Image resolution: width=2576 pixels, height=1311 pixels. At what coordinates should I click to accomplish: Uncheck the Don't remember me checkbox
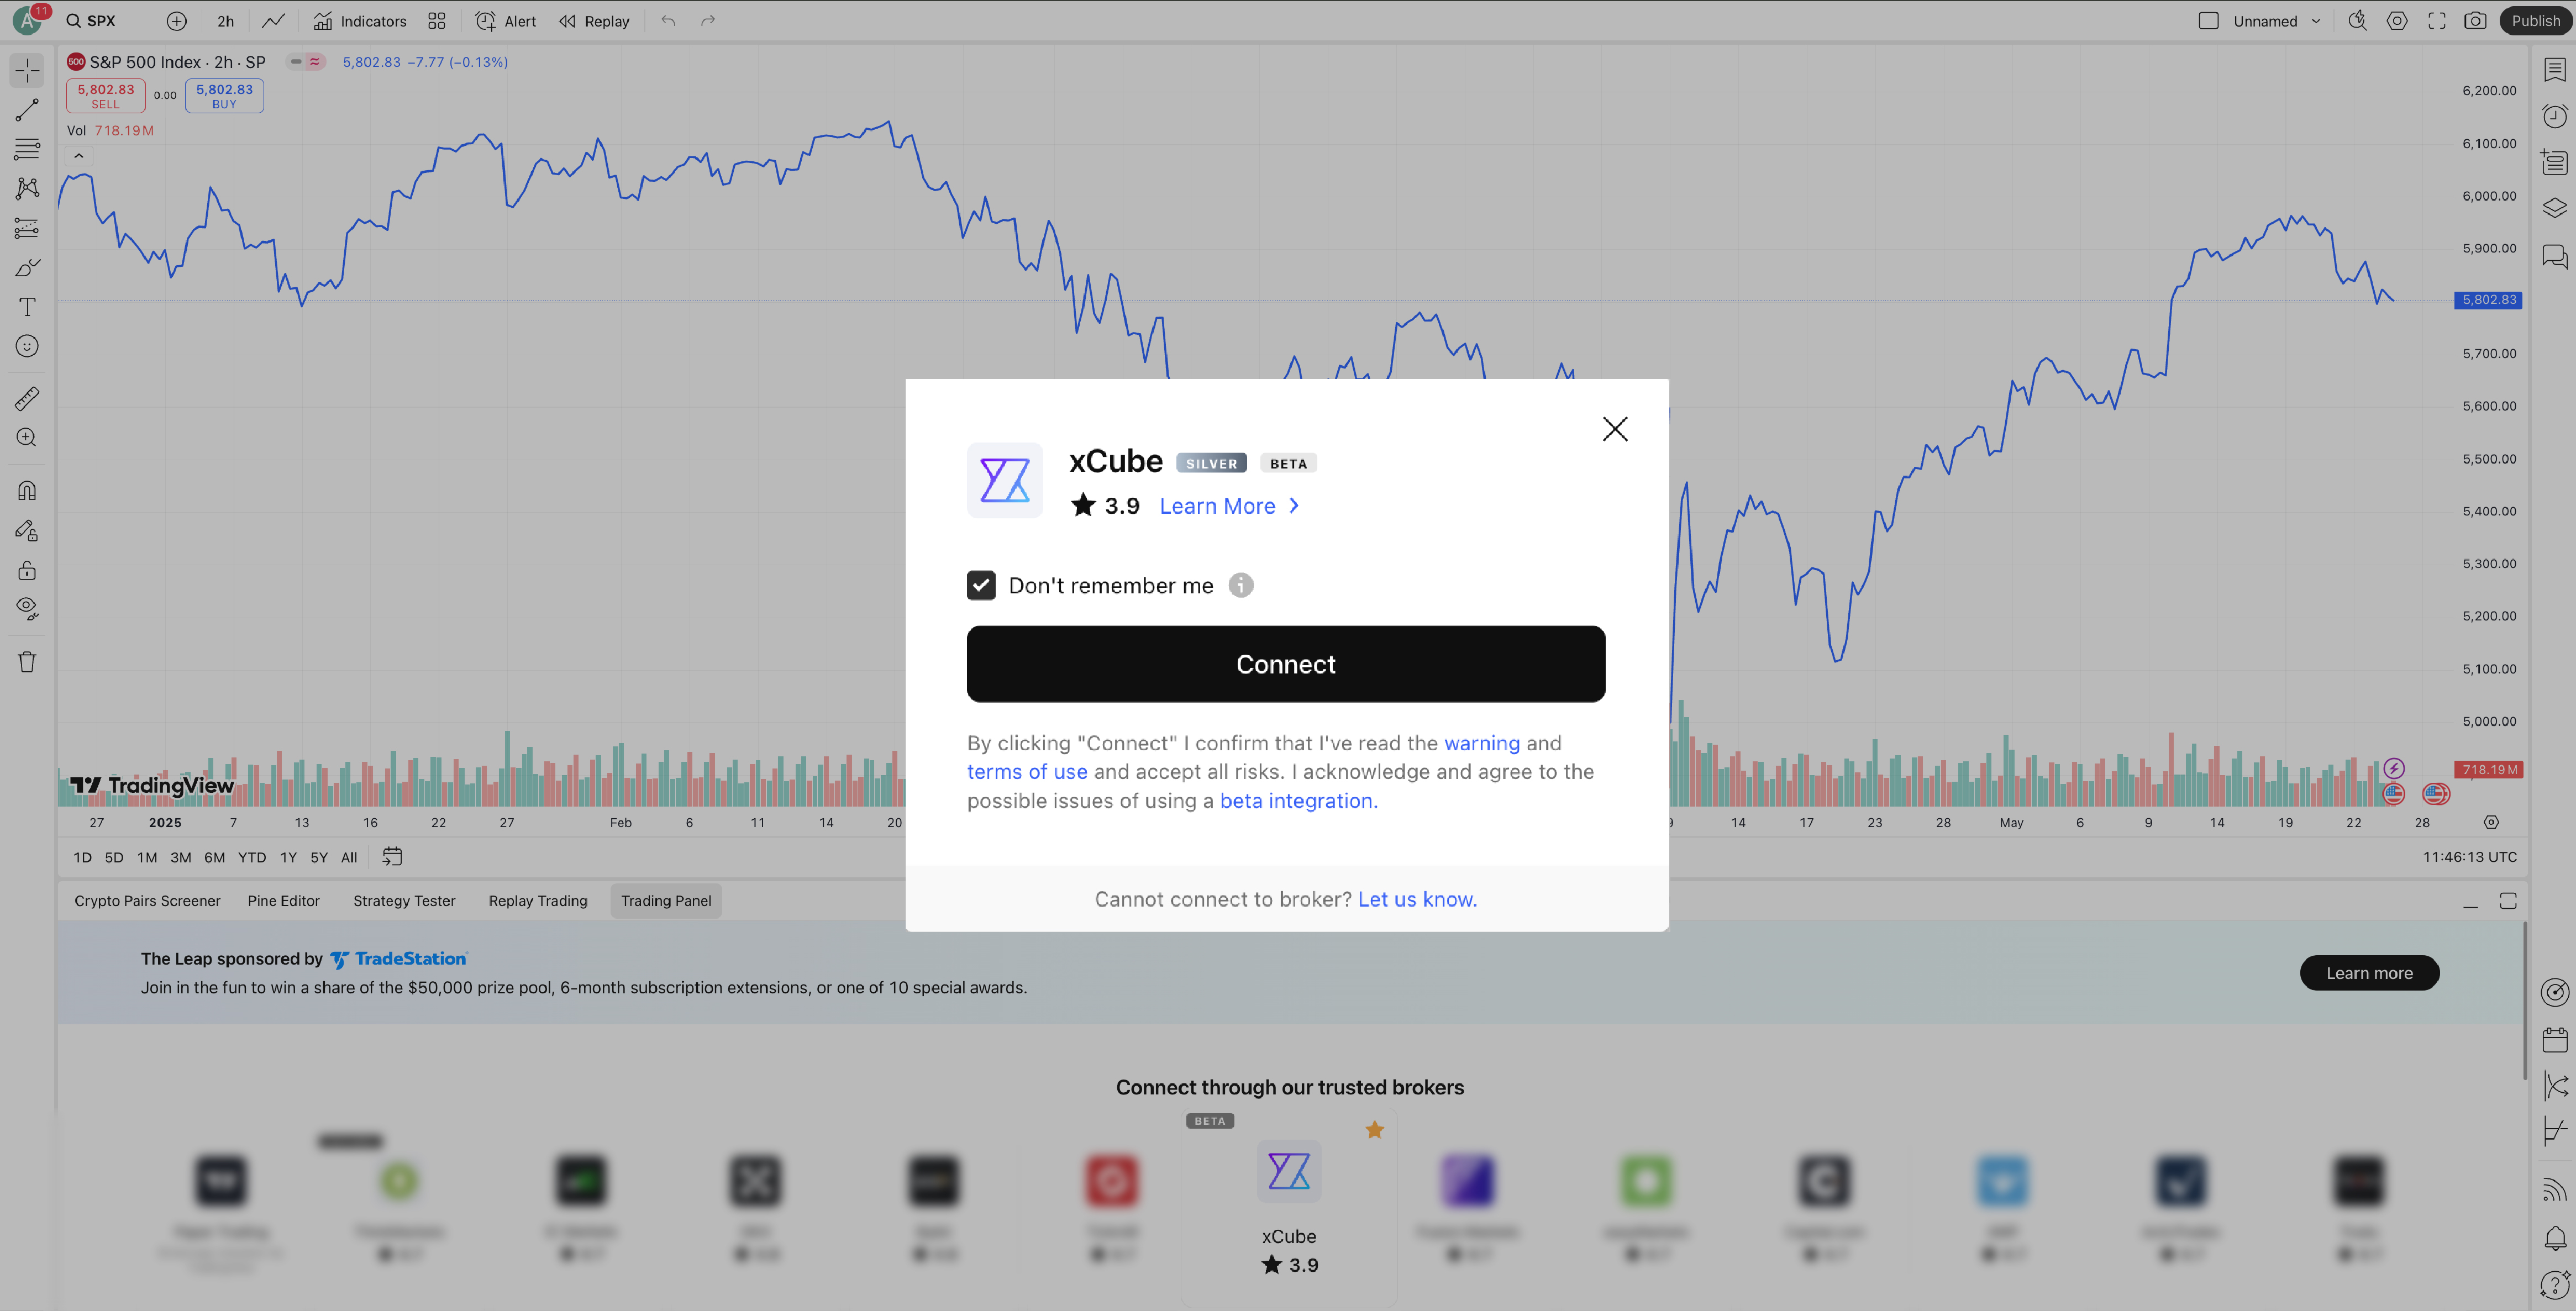(981, 585)
